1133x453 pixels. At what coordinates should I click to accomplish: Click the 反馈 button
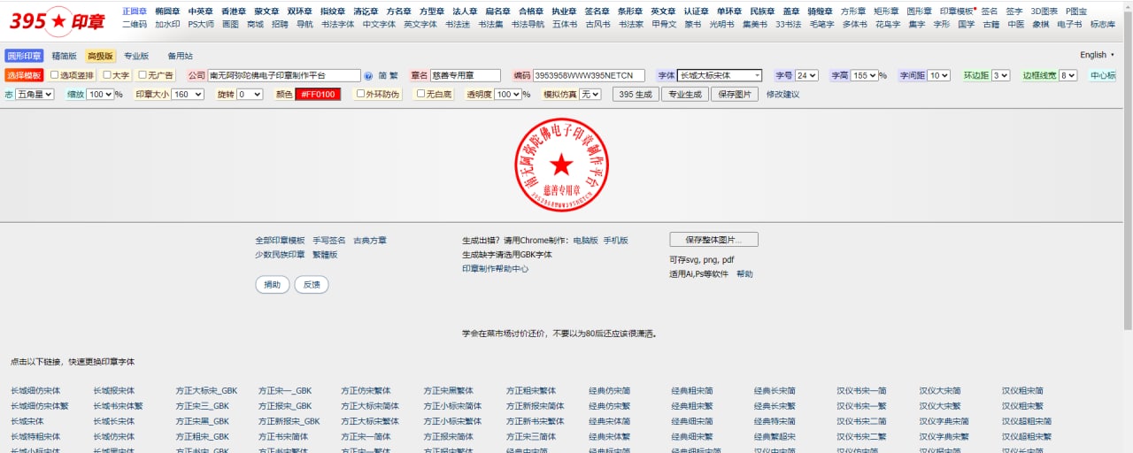coord(312,285)
